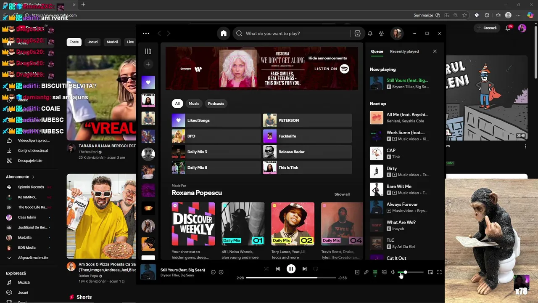538x303 pixels.
Task: Skip to the previous track
Action: click(277, 268)
